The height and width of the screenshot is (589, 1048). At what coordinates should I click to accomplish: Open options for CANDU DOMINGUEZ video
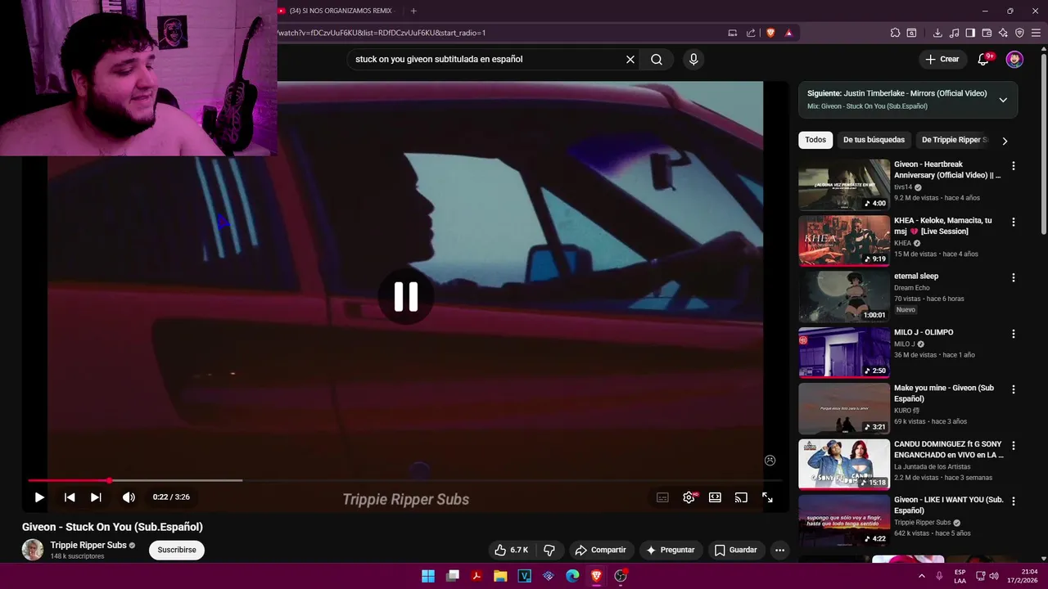coord(1014,446)
